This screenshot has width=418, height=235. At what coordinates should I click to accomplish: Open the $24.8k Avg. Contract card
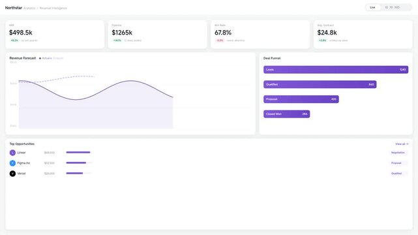(x=363, y=35)
